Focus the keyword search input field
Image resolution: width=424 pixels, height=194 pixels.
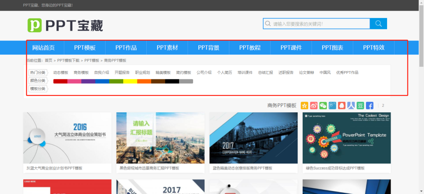click(316, 24)
